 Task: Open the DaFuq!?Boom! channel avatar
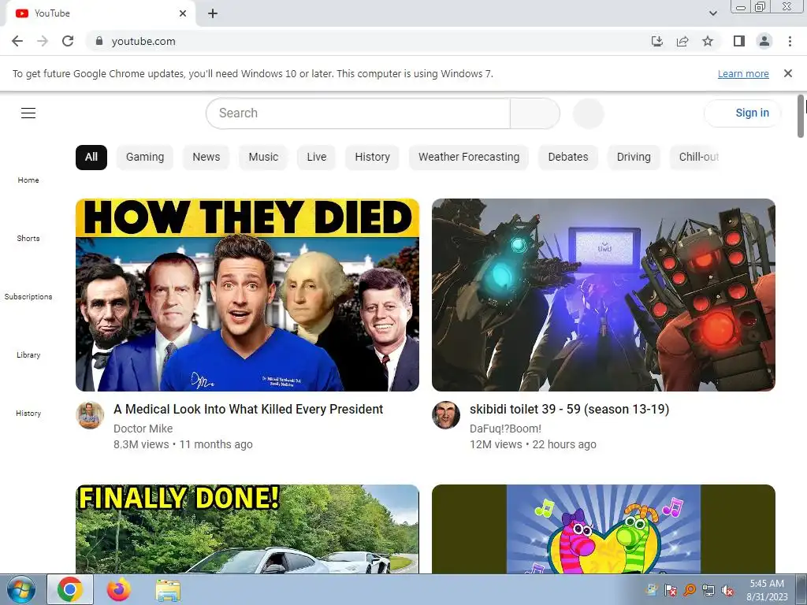point(446,415)
